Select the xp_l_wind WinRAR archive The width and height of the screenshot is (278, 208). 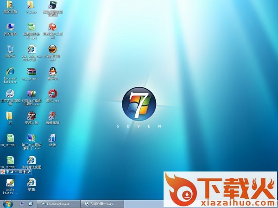(32, 72)
